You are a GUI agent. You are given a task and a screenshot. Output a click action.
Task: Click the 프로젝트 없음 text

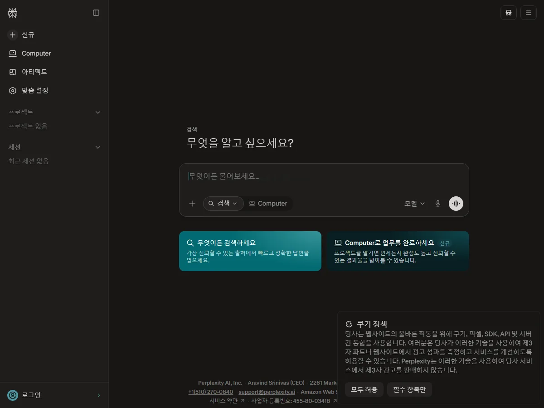click(28, 126)
